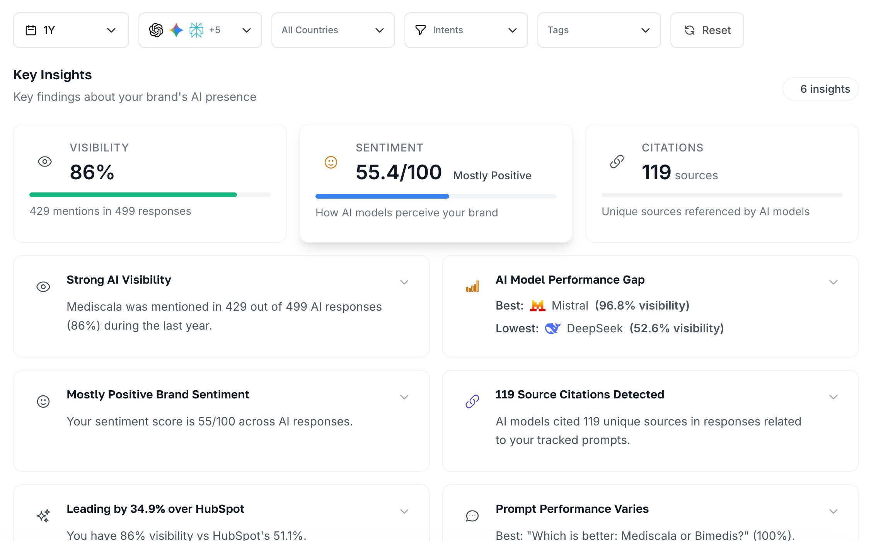Expand the Strong AI Visibility insight
This screenshot has width=876, height=541.
tap(404, 282)
